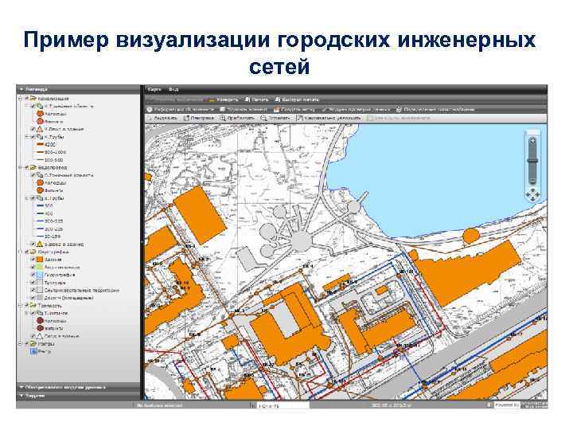
Task: Click the В.Трубы layer group icon
Action: 40,198
